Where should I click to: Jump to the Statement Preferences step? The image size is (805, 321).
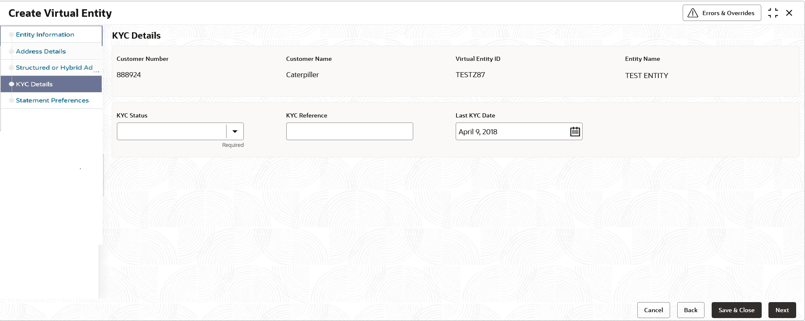52,101
